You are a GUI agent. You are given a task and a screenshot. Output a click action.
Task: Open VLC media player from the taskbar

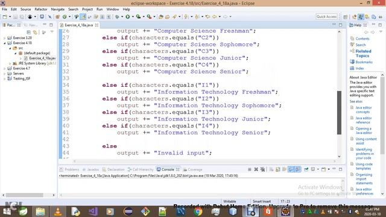point(58,212)
